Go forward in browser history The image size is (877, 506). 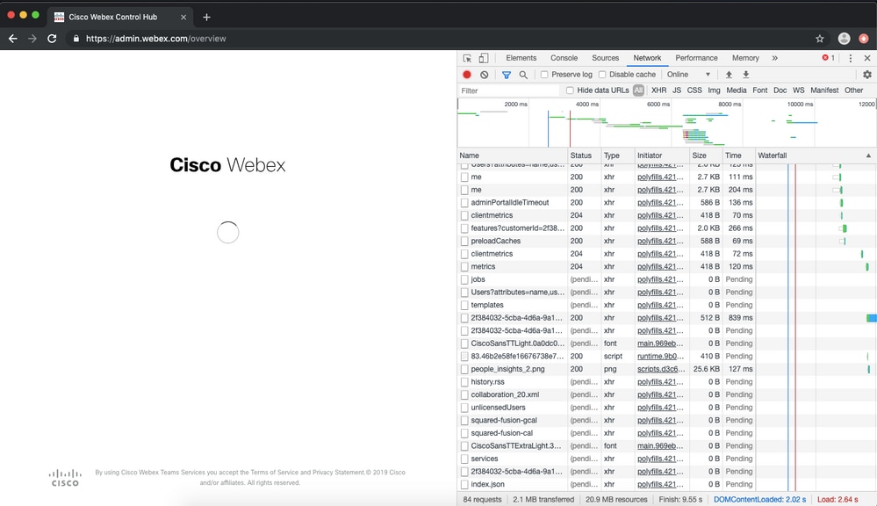click(x=32, y=39)
